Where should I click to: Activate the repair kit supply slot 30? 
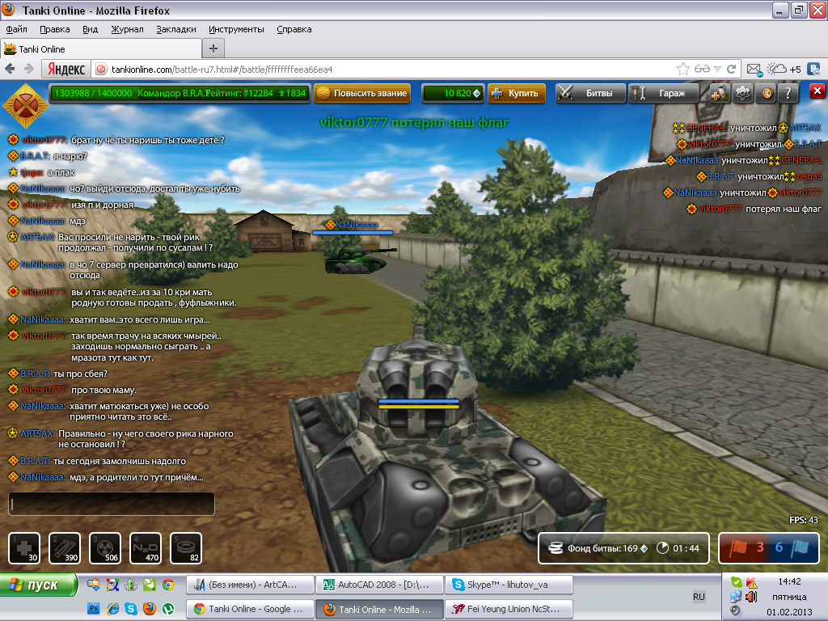pos(24,548)
